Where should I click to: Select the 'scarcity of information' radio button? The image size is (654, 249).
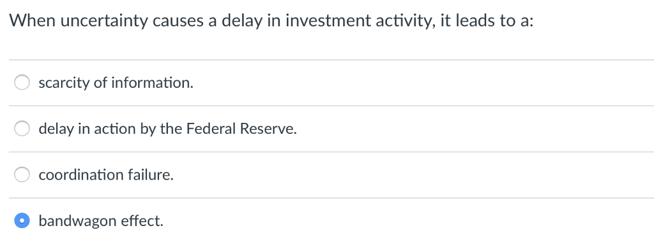coord(22,82)
